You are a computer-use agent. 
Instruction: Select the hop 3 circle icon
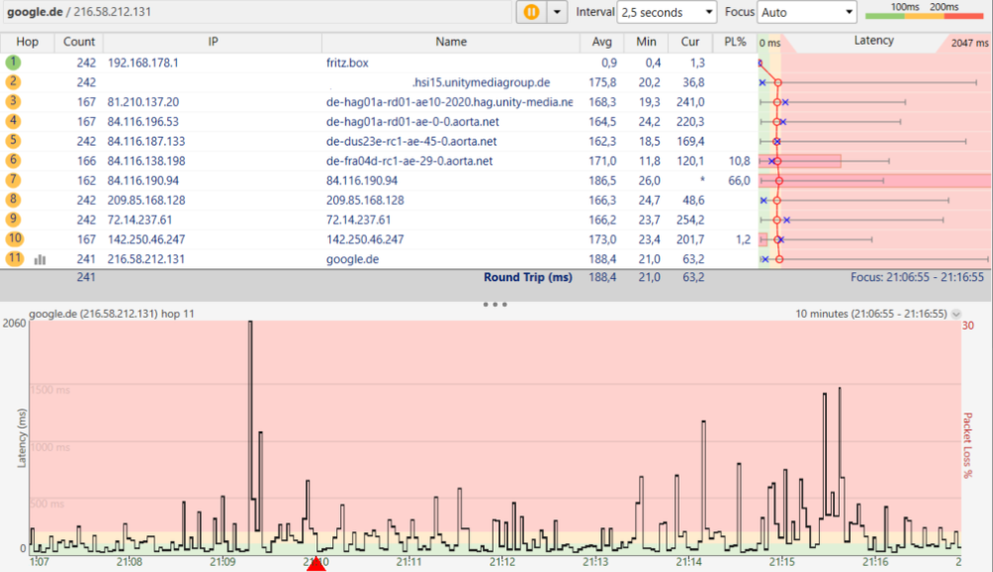coord(13,101)
